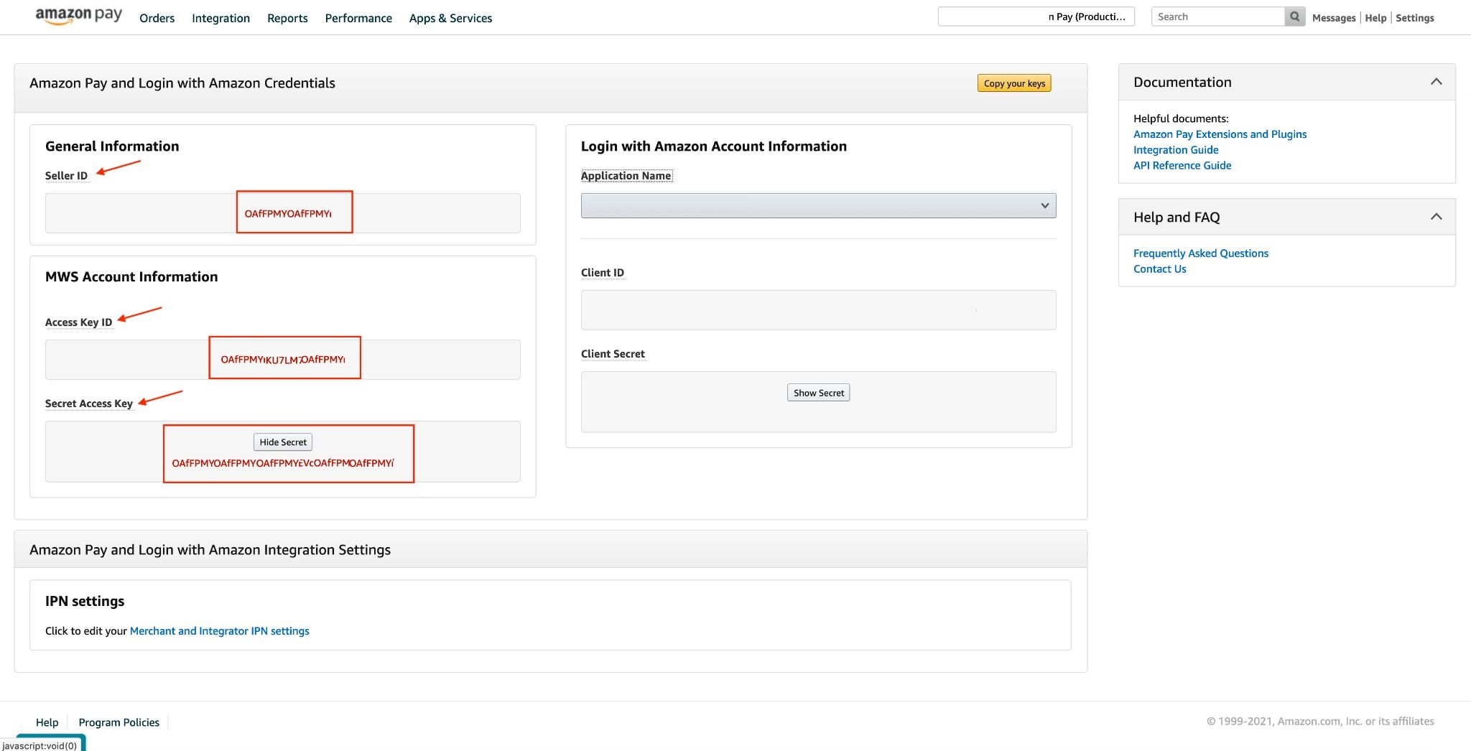Click the Login with Amazon Account Information heading
Image resolution: width=1471 pixels, height=751 pixels.
[x=714, y=146]
